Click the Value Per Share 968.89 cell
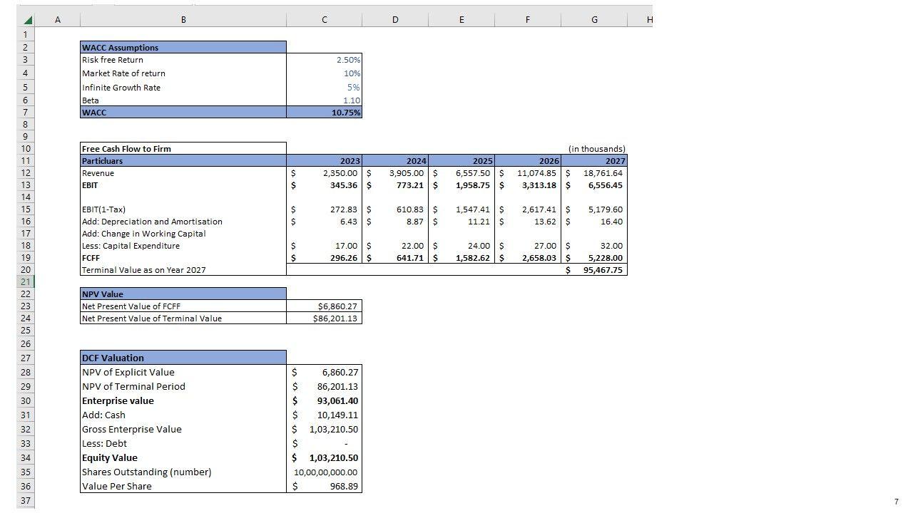This screenshot has width=913, height=513. tap(325, 487)
